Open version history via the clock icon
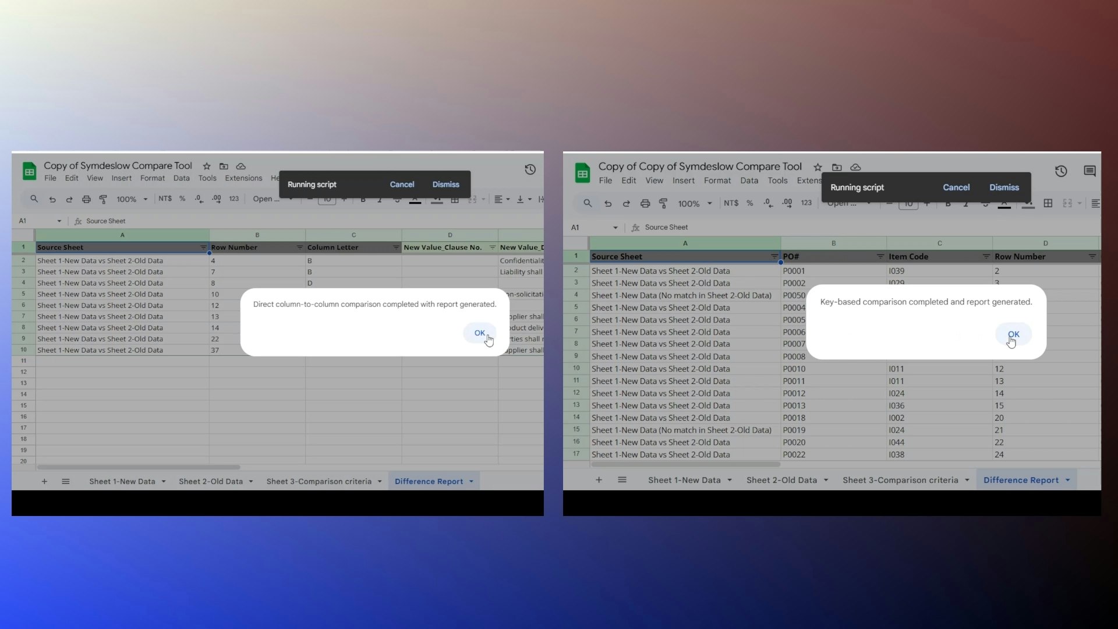The height and width of the screenshot is (629, 1118). 530,169
